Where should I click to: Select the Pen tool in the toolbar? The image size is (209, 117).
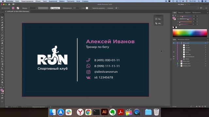[x=2, y=25]
